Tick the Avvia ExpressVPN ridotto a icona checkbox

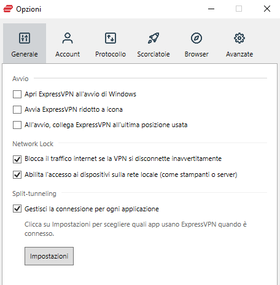click(17, 109)
